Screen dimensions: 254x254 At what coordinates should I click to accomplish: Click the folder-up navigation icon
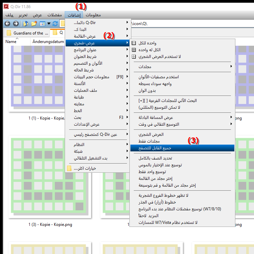coord(26,24)
